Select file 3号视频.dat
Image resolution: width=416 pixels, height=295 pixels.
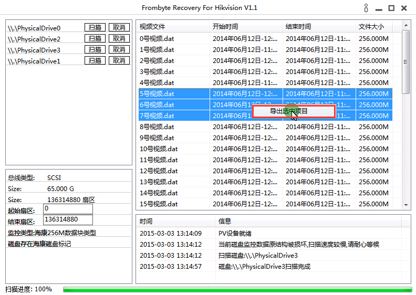pyautogui.click(x=157, y=72)
